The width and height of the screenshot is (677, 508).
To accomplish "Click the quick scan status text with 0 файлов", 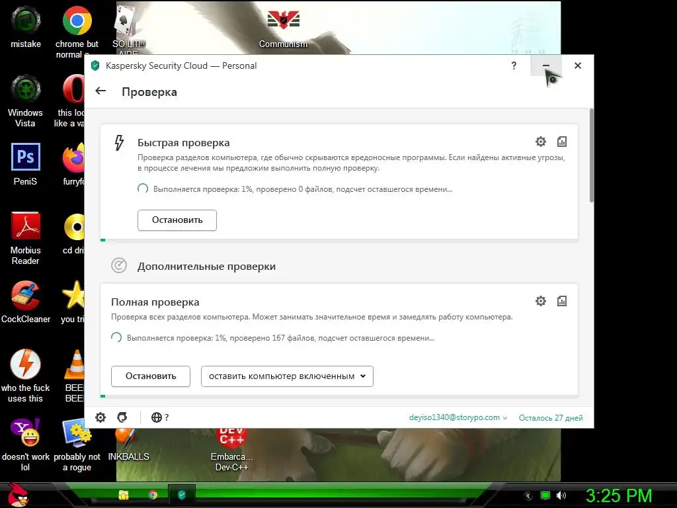I will [x=303, y=189].
